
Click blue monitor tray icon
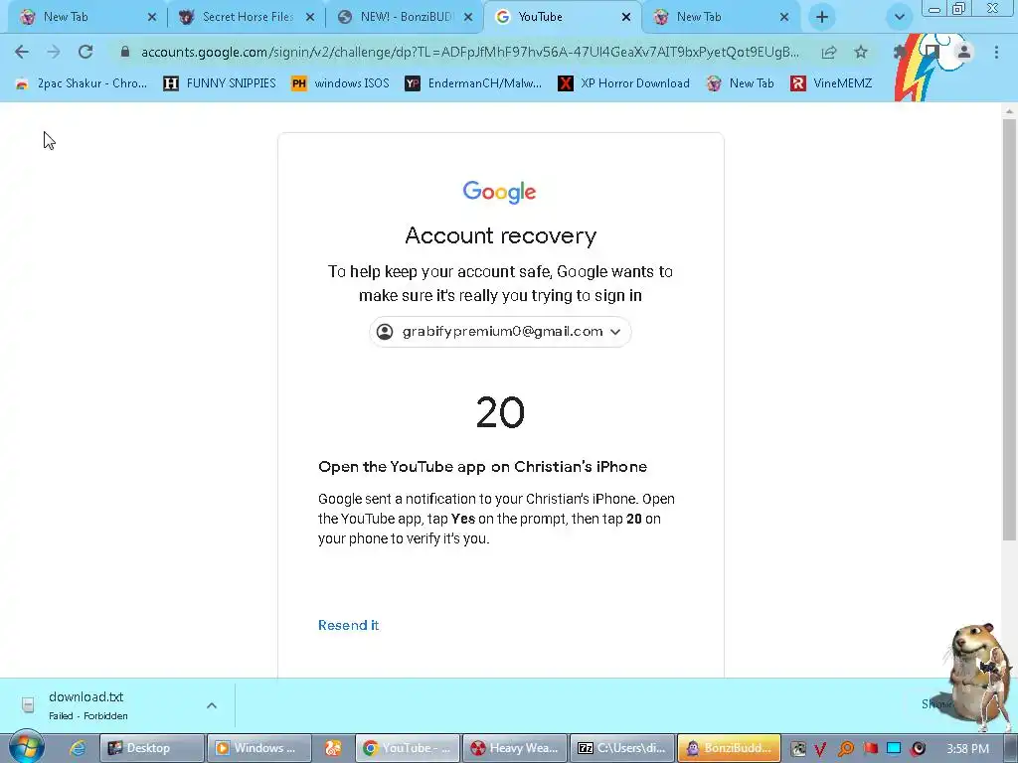click(x=894, y=749)
